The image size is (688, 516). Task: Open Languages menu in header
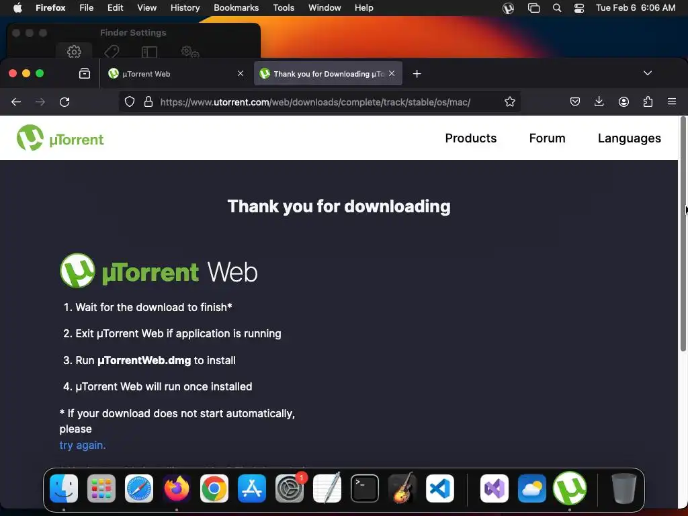tap(629, 138)
